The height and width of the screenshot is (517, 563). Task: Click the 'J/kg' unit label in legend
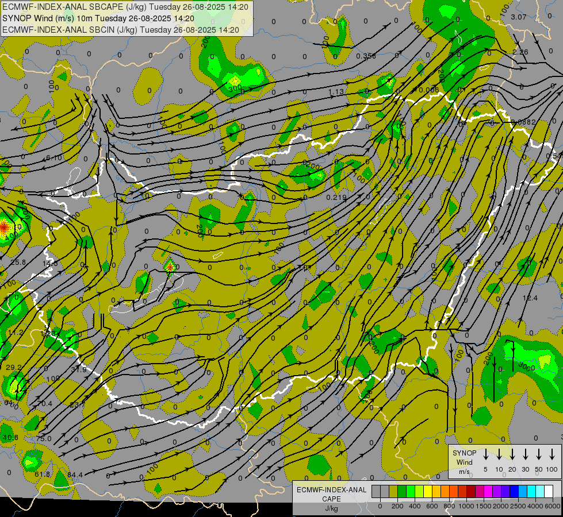[331, 508]
